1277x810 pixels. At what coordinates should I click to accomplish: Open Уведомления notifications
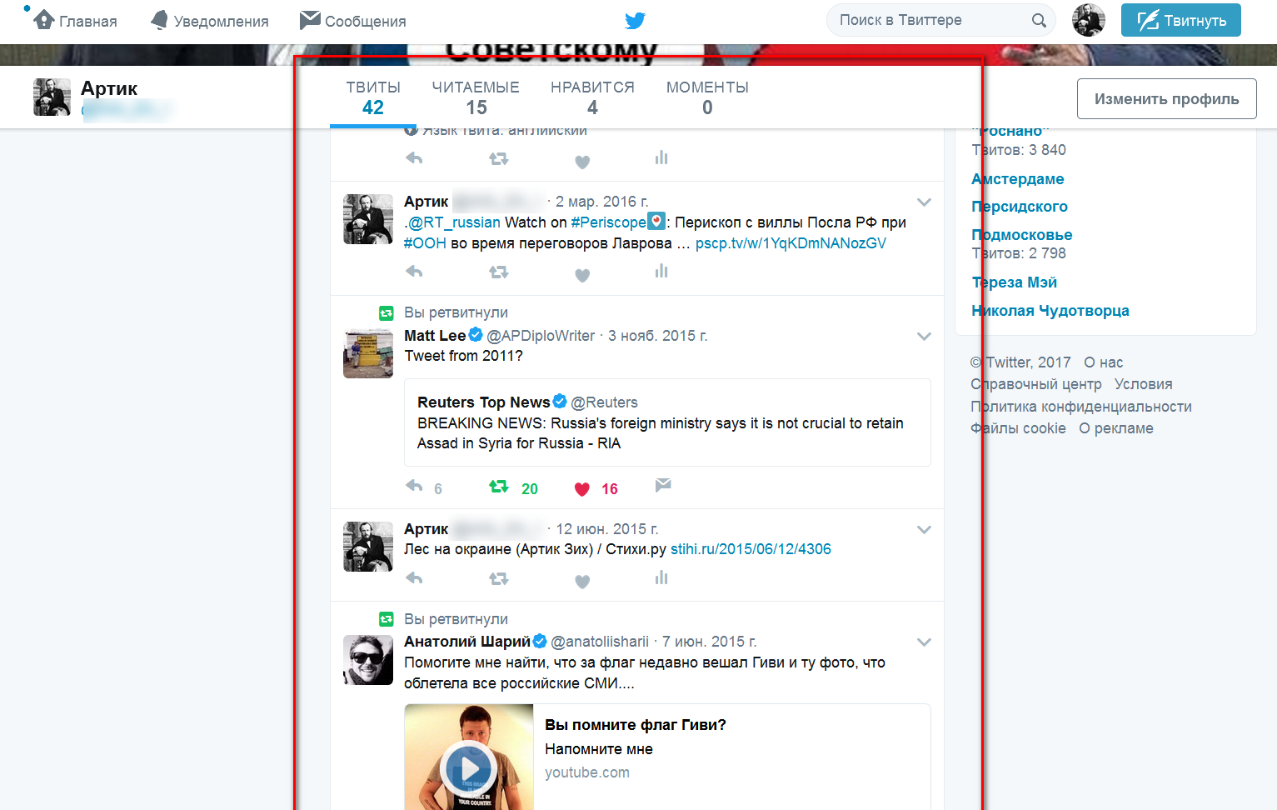(x=209, y=21)
